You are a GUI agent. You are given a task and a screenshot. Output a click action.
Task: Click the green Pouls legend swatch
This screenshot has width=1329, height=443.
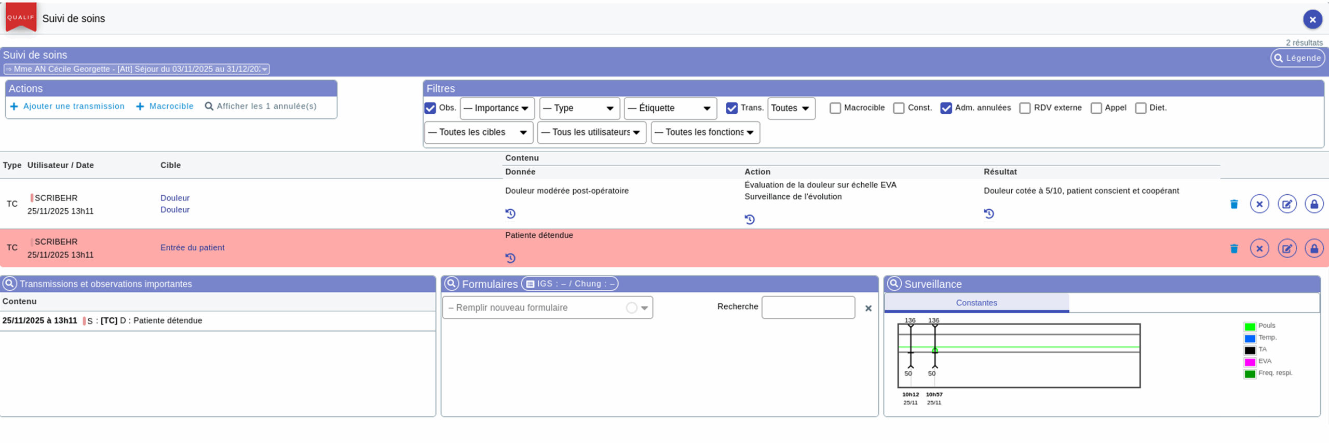click(x=1249, y=327)
